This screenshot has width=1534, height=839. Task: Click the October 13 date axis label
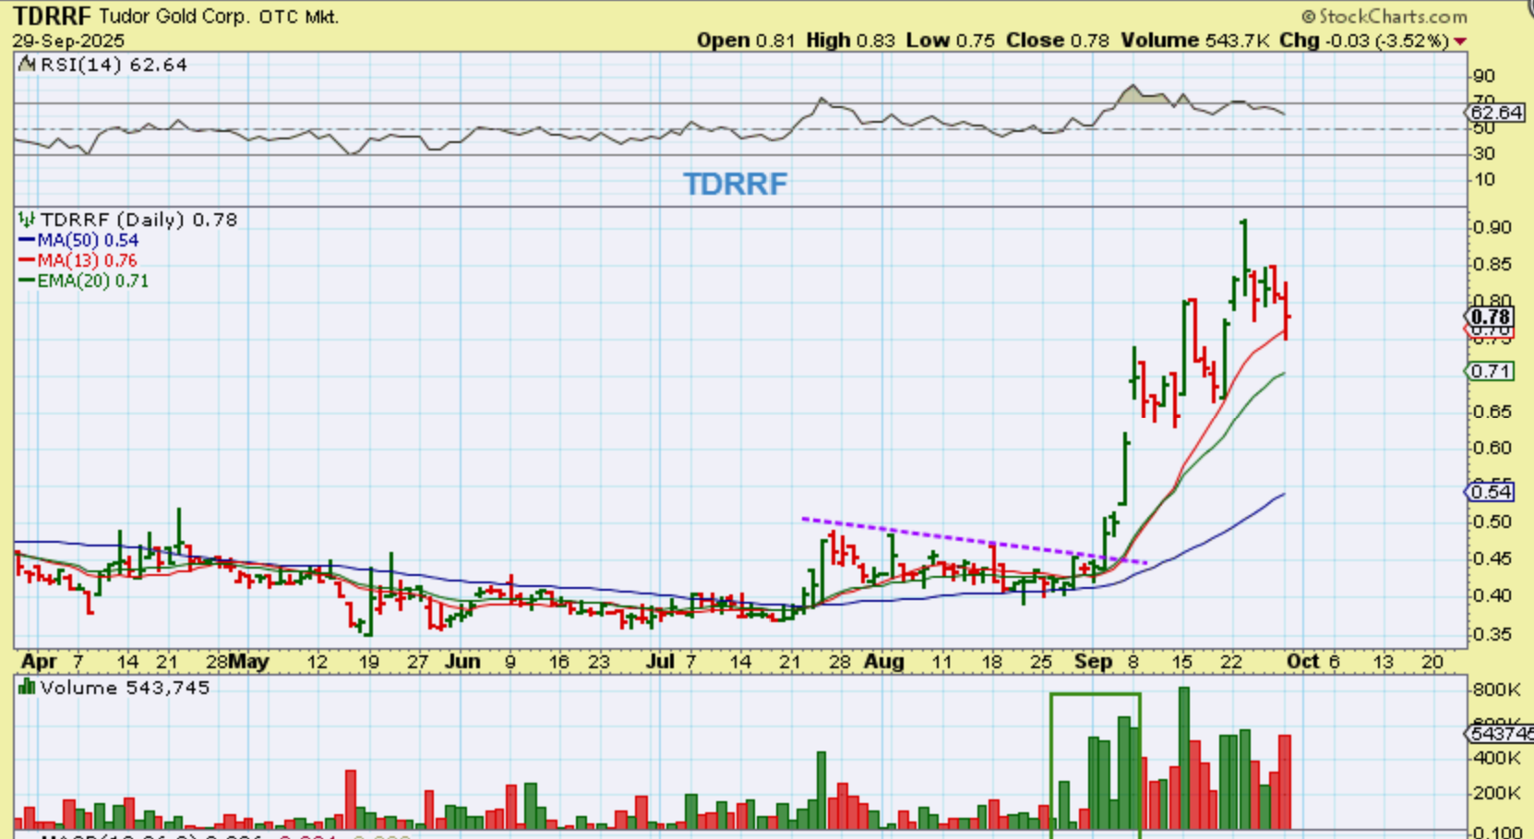[1383, 662]
